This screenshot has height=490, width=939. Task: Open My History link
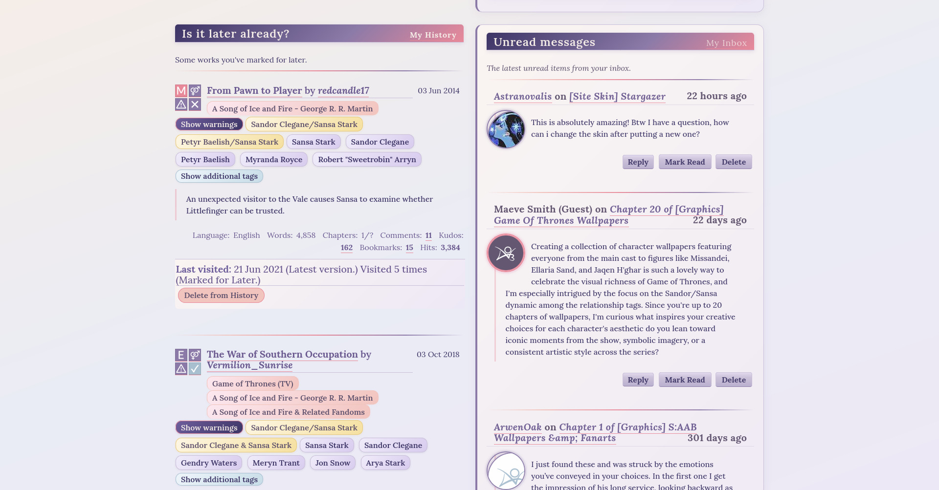point(433,35)
